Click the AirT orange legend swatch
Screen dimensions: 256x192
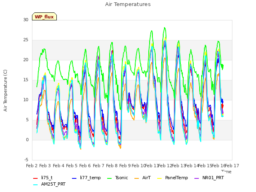[136, 178]
